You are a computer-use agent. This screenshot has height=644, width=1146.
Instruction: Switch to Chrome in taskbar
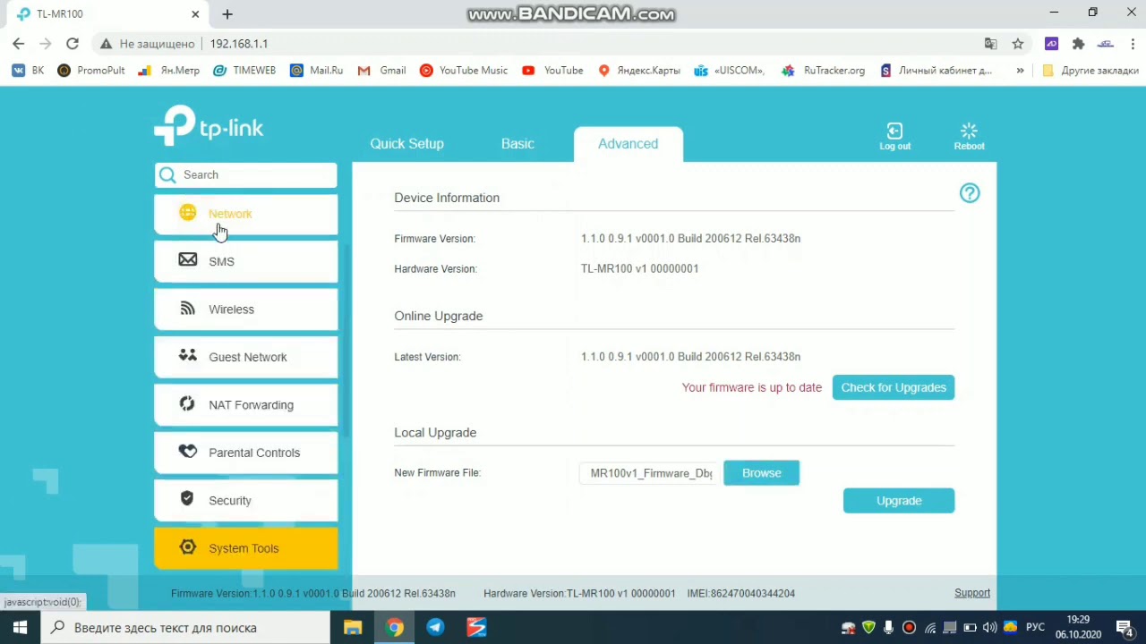click(394, 628)
